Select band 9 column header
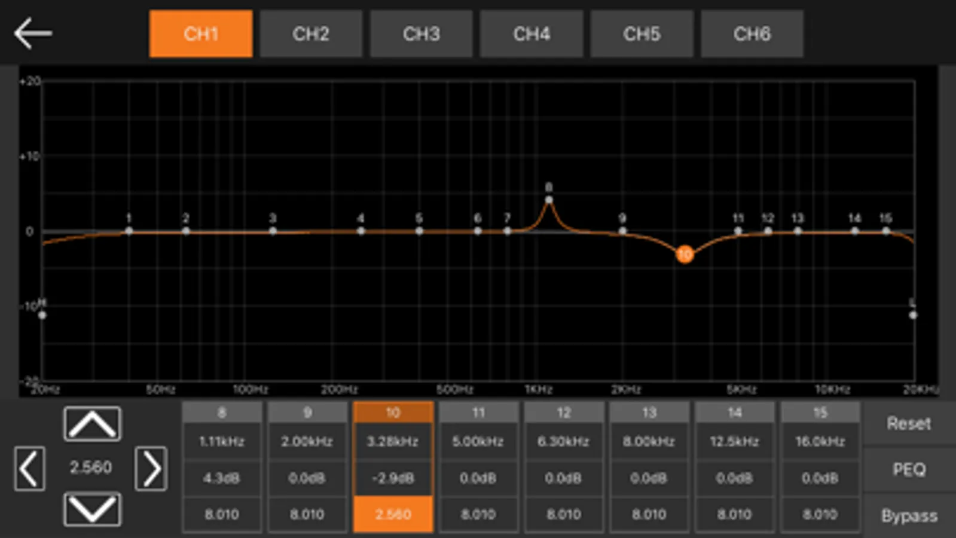Screen dimensions: 956x538 pyautogui.click(x=307, y=412)
